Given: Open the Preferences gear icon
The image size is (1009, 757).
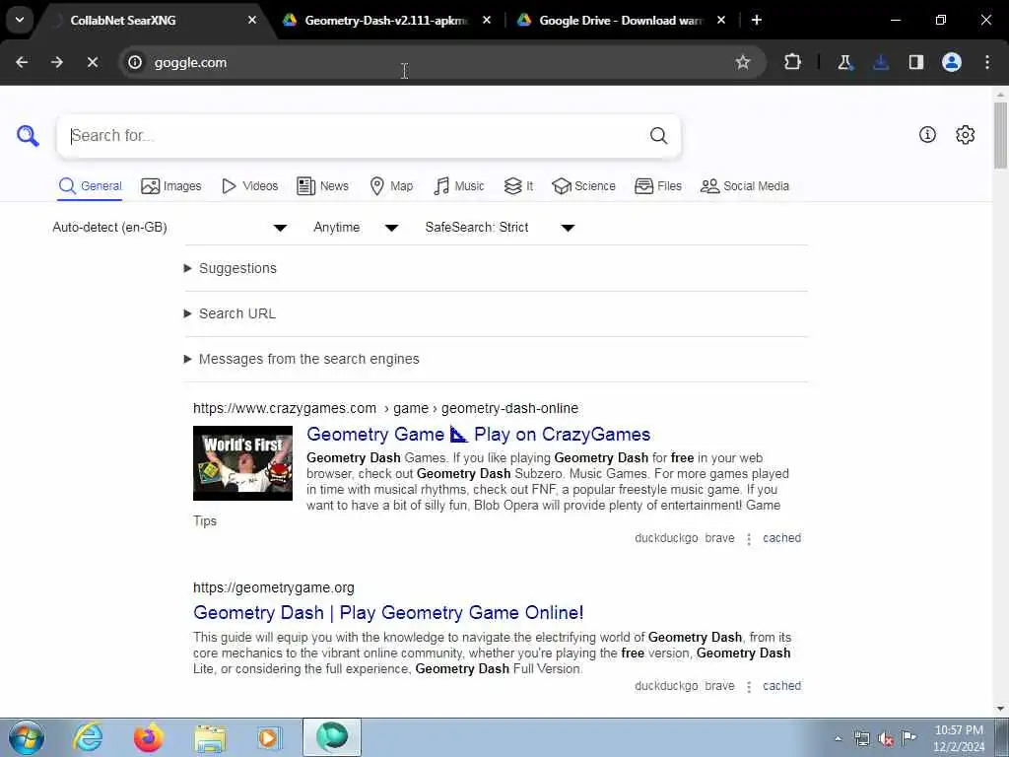Looking at the screenshot, I should pyautogui.click(x=965, y=134).
